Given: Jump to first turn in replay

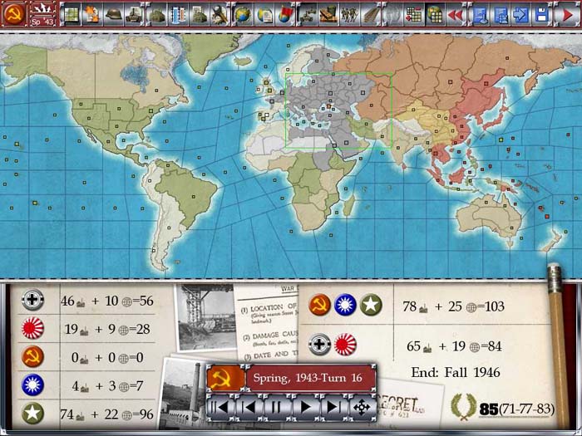Looking at the screenshot, I should pyautogui.click(x=220, y=408).
